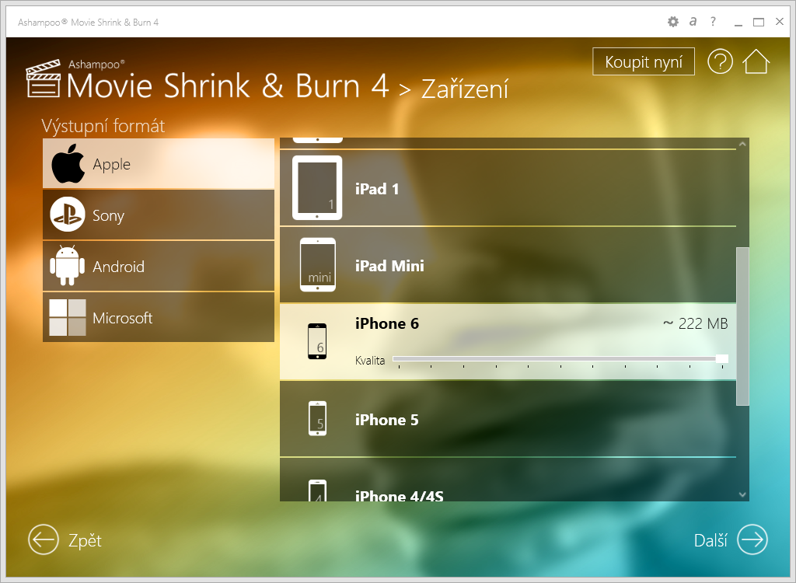796x583 pixels.
Task: Click the middle of the Kvalita slider track
Action: (x=560, y=359)
